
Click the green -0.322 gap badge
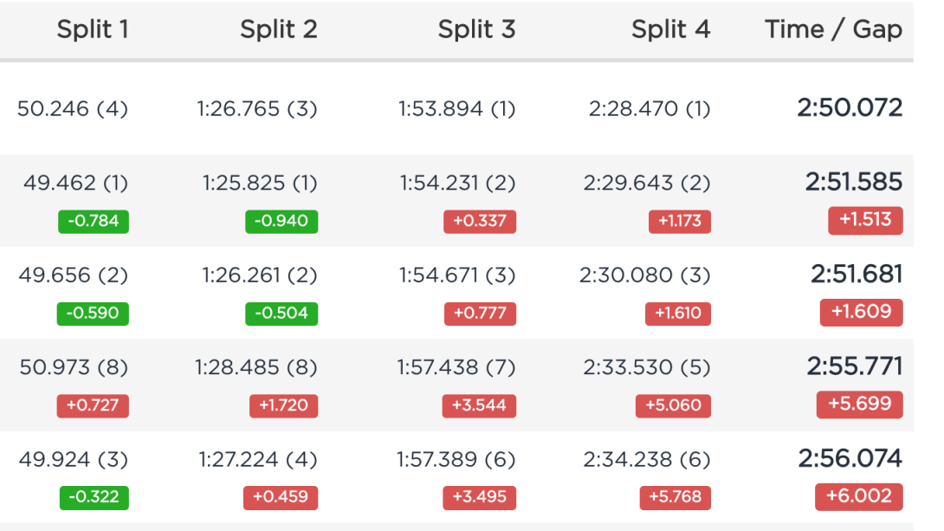[94, 497]
